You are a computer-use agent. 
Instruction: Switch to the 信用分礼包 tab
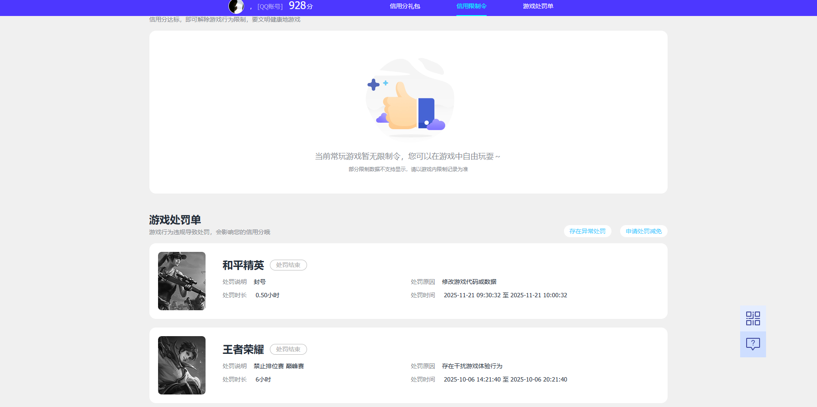[404, 6]
